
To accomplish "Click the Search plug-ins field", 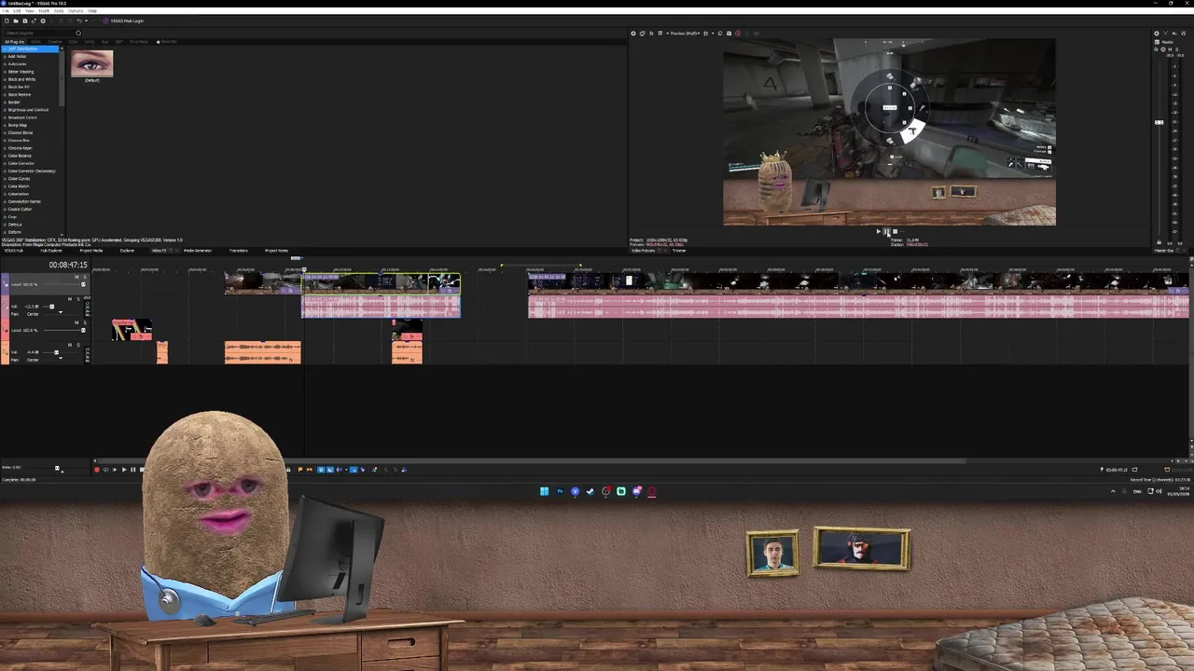I will [x=37, y=33].
